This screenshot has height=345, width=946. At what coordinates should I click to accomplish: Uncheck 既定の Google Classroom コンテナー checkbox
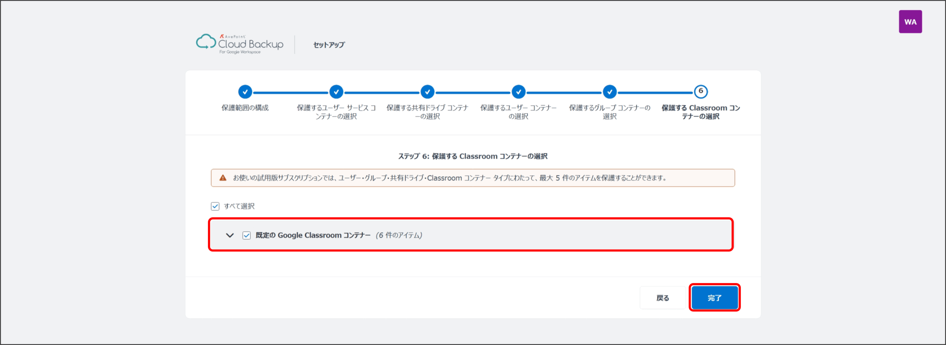pyautogui.click(x=246, y=235)
